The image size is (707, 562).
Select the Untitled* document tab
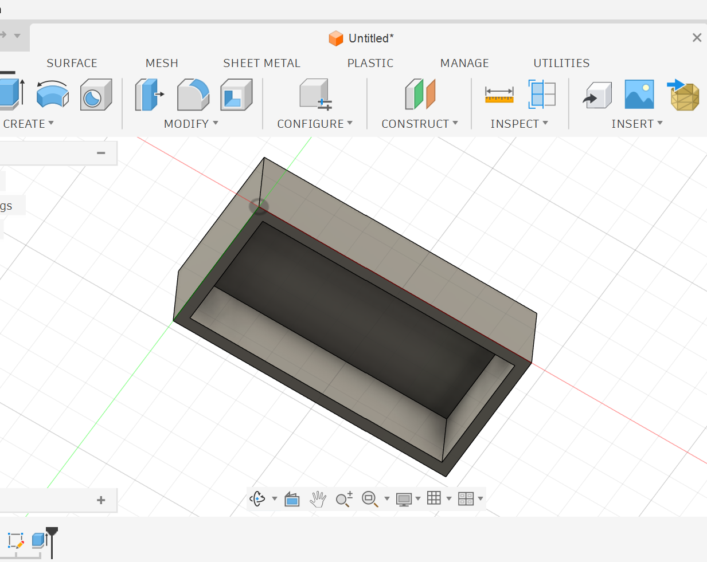pyautogui.click(x=371, y=38)
